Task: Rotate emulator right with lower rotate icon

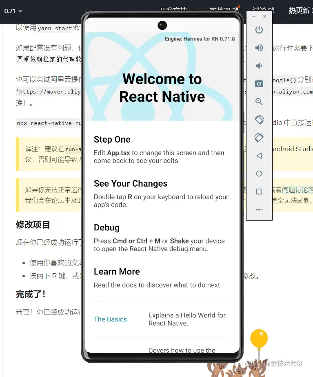Action: pyautogui.click(x=259, y=138)
